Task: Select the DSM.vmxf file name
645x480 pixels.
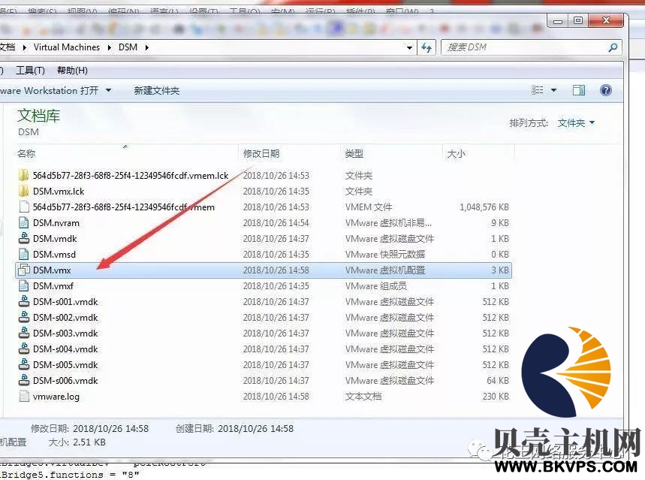Action: point(53,285)
